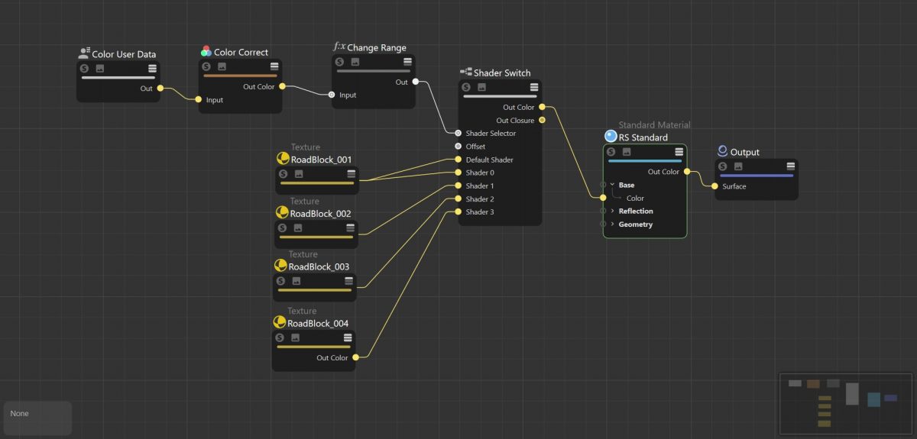The height and width of the screenshot is (439, 917).
Task: Click the Out Closure port on Shader Switch
Action: pyautogui.click(x=542, y=121)
